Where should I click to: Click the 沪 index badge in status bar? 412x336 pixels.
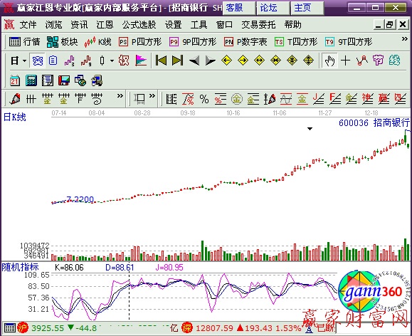pos(23,328)
